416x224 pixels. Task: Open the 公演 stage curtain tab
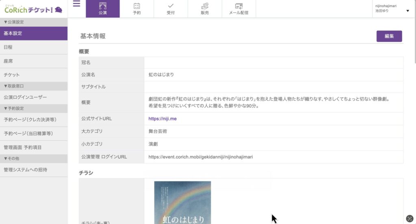click(x=102, y=9)
